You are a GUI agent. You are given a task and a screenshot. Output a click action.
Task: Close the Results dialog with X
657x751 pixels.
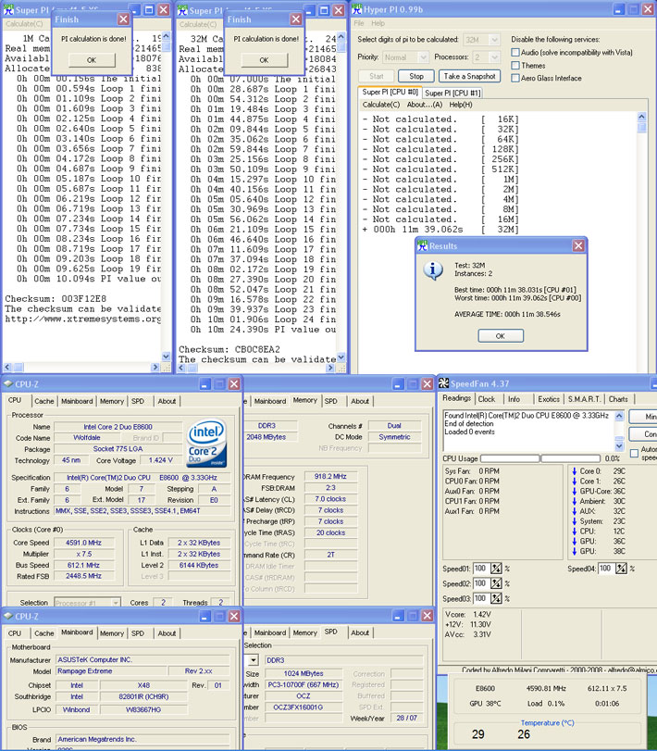click(x=578, y=245)
